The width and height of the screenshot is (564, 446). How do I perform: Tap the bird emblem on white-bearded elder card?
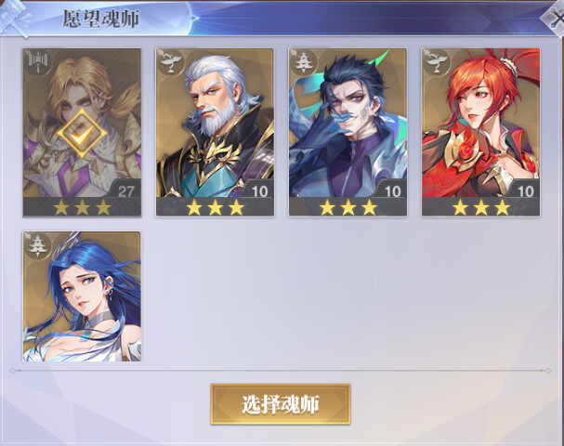point(170,62)
